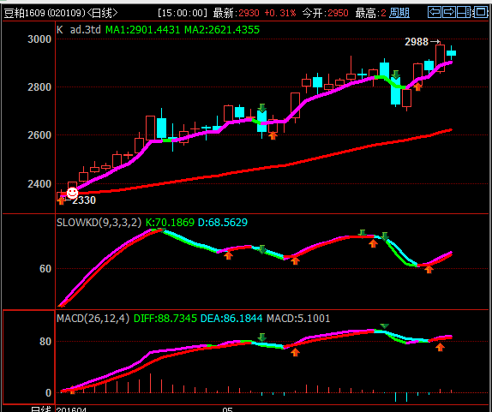Click the open price 今开:2950

coord(326,13)
